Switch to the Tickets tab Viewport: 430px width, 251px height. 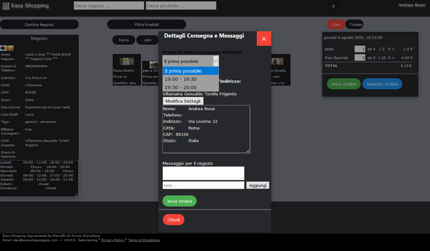355,24
